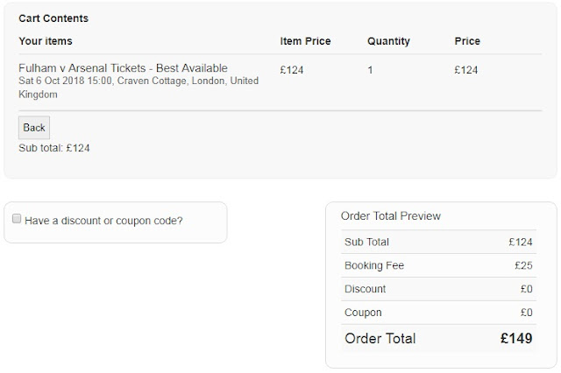Click the "Sub total: £124" text below Back
The height and width of the screenshot is (373, 561).
pos(54,148)
